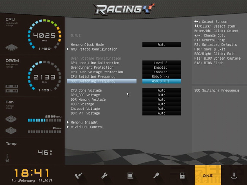Open the Chipset chip icon tab
Viewport: 247px width, 185px height.
coord(130,176)
